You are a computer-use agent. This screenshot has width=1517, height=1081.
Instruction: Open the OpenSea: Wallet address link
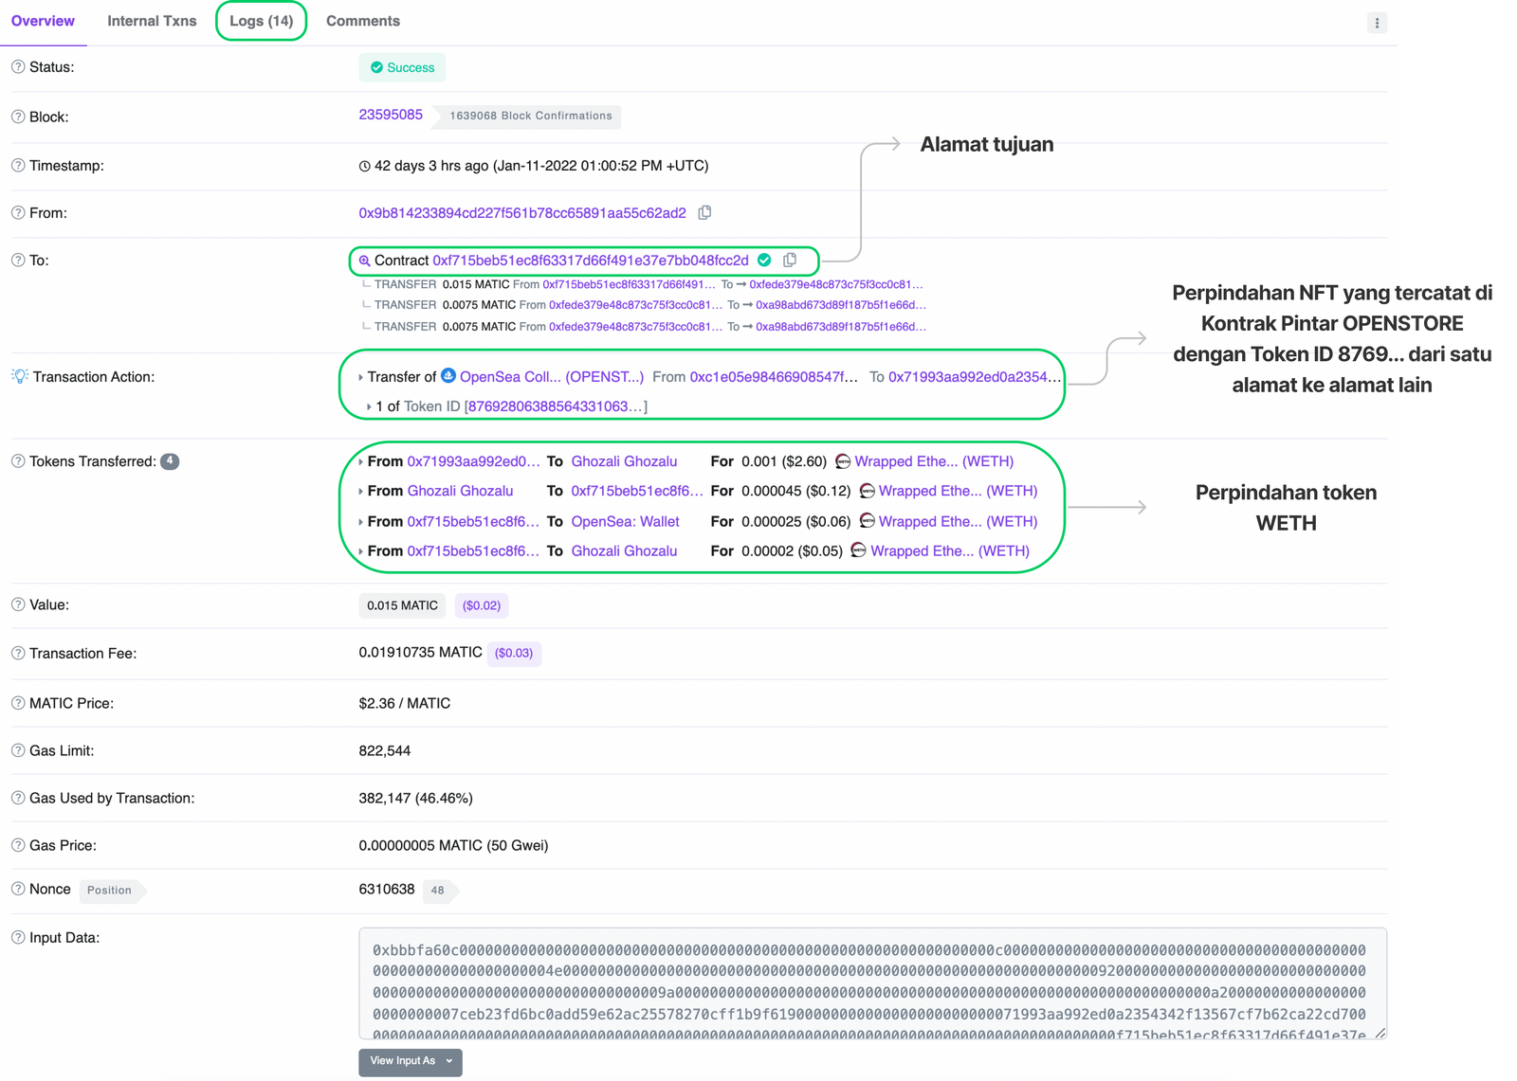coord(625,521)
